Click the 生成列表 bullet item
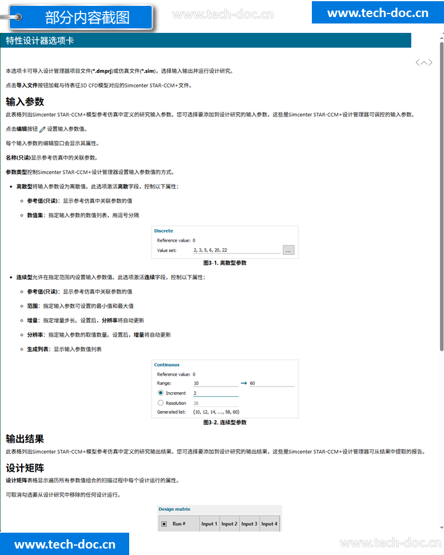 64,349
